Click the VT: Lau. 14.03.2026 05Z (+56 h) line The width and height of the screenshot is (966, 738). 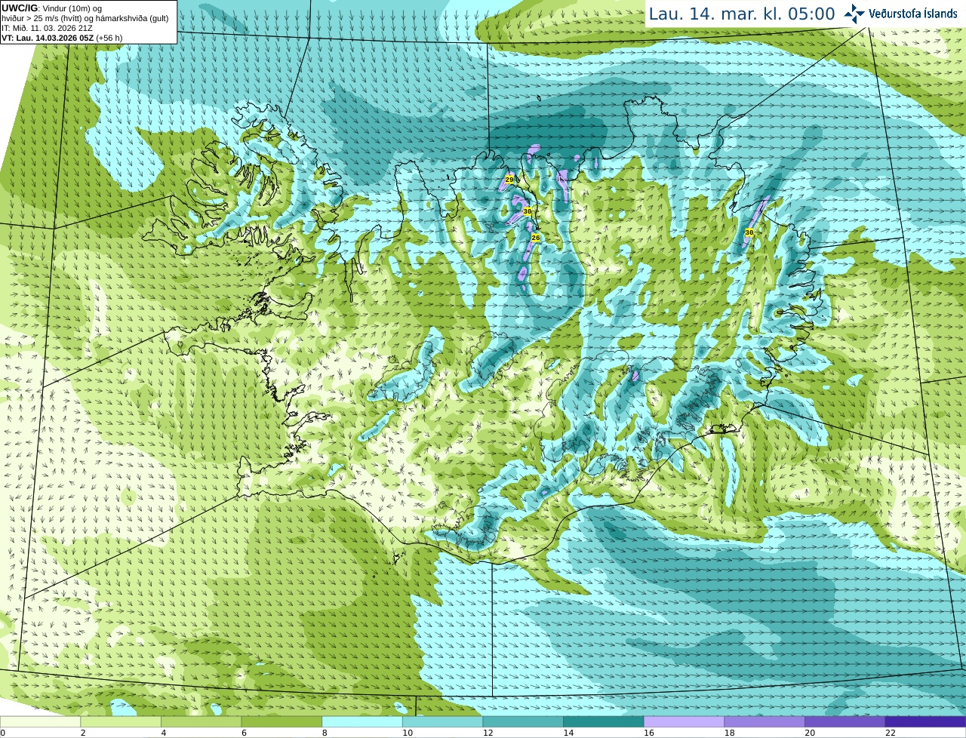click(x=62, y=38)
